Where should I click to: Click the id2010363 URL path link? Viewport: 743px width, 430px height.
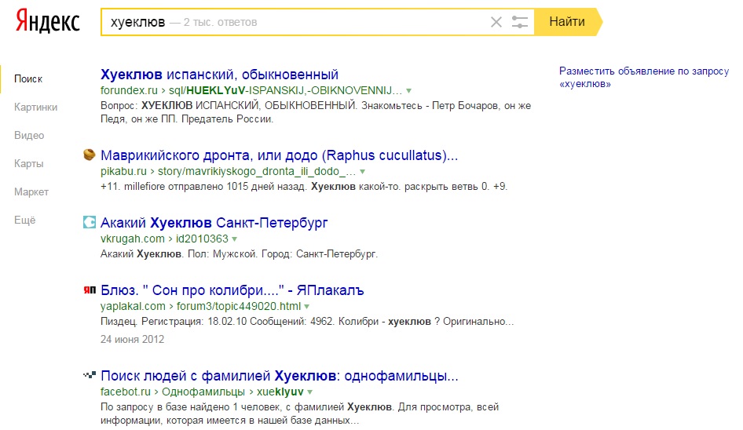pyautogui.click(x=203, y=239)
